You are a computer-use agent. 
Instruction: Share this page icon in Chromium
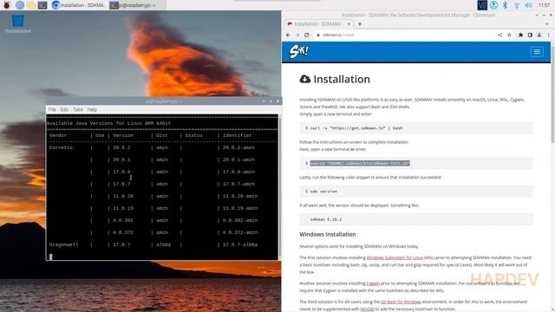coord(499,35)
